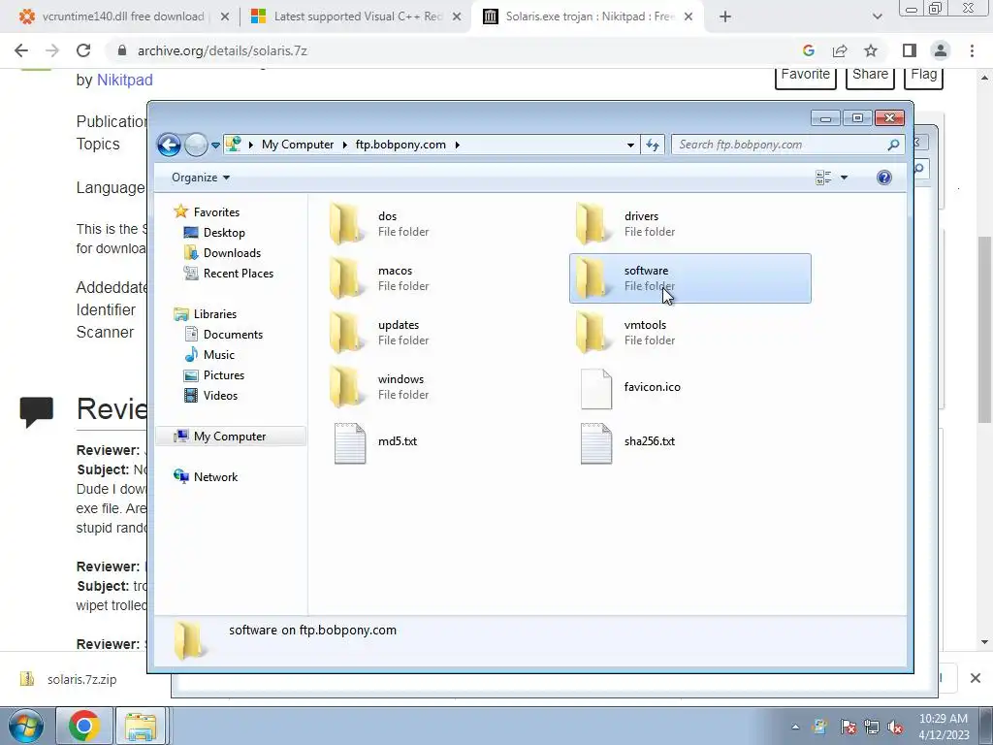
Task: Open Downloads in navigation pane
Action: pos(232,253)
